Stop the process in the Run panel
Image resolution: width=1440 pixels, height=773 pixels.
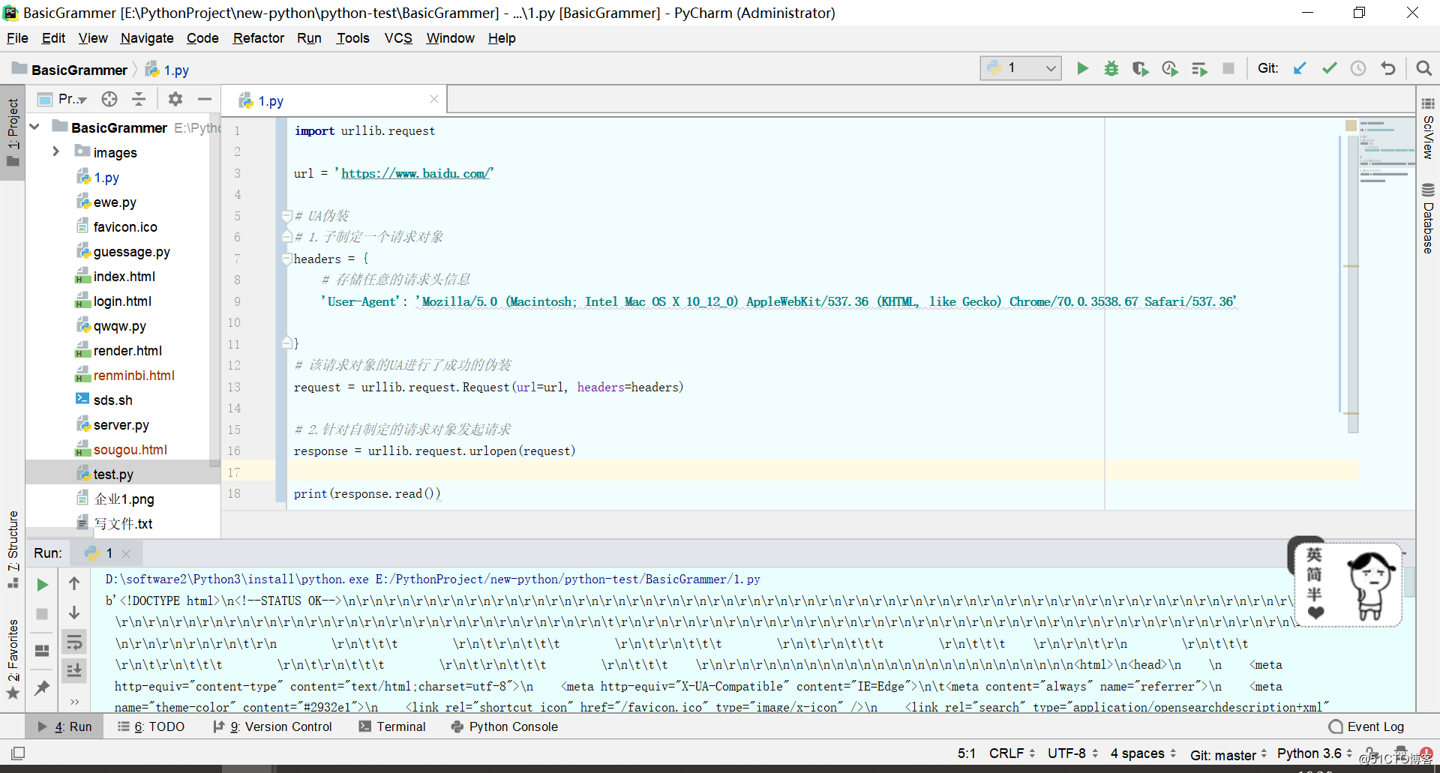pos(43,614)
